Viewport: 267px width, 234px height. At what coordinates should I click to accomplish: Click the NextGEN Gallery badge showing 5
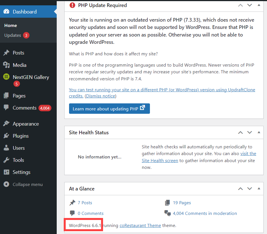pos(17,84)
